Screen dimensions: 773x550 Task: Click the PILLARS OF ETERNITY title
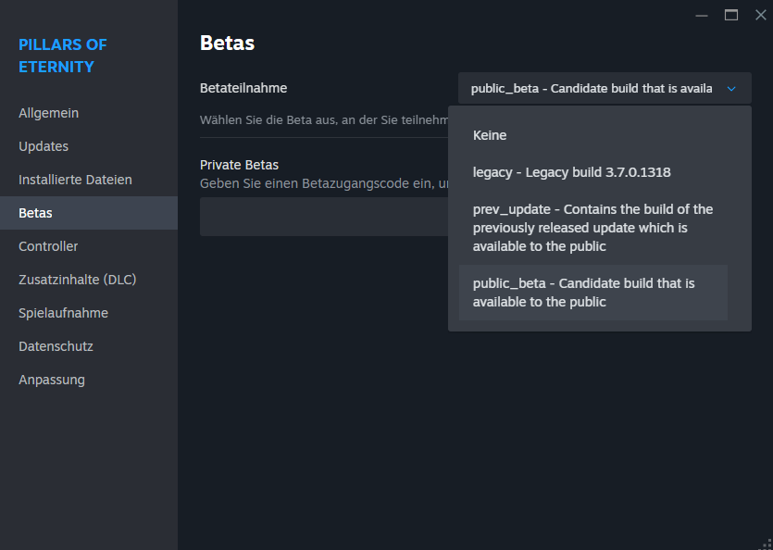pyautogui.click(x=62, y=56)
